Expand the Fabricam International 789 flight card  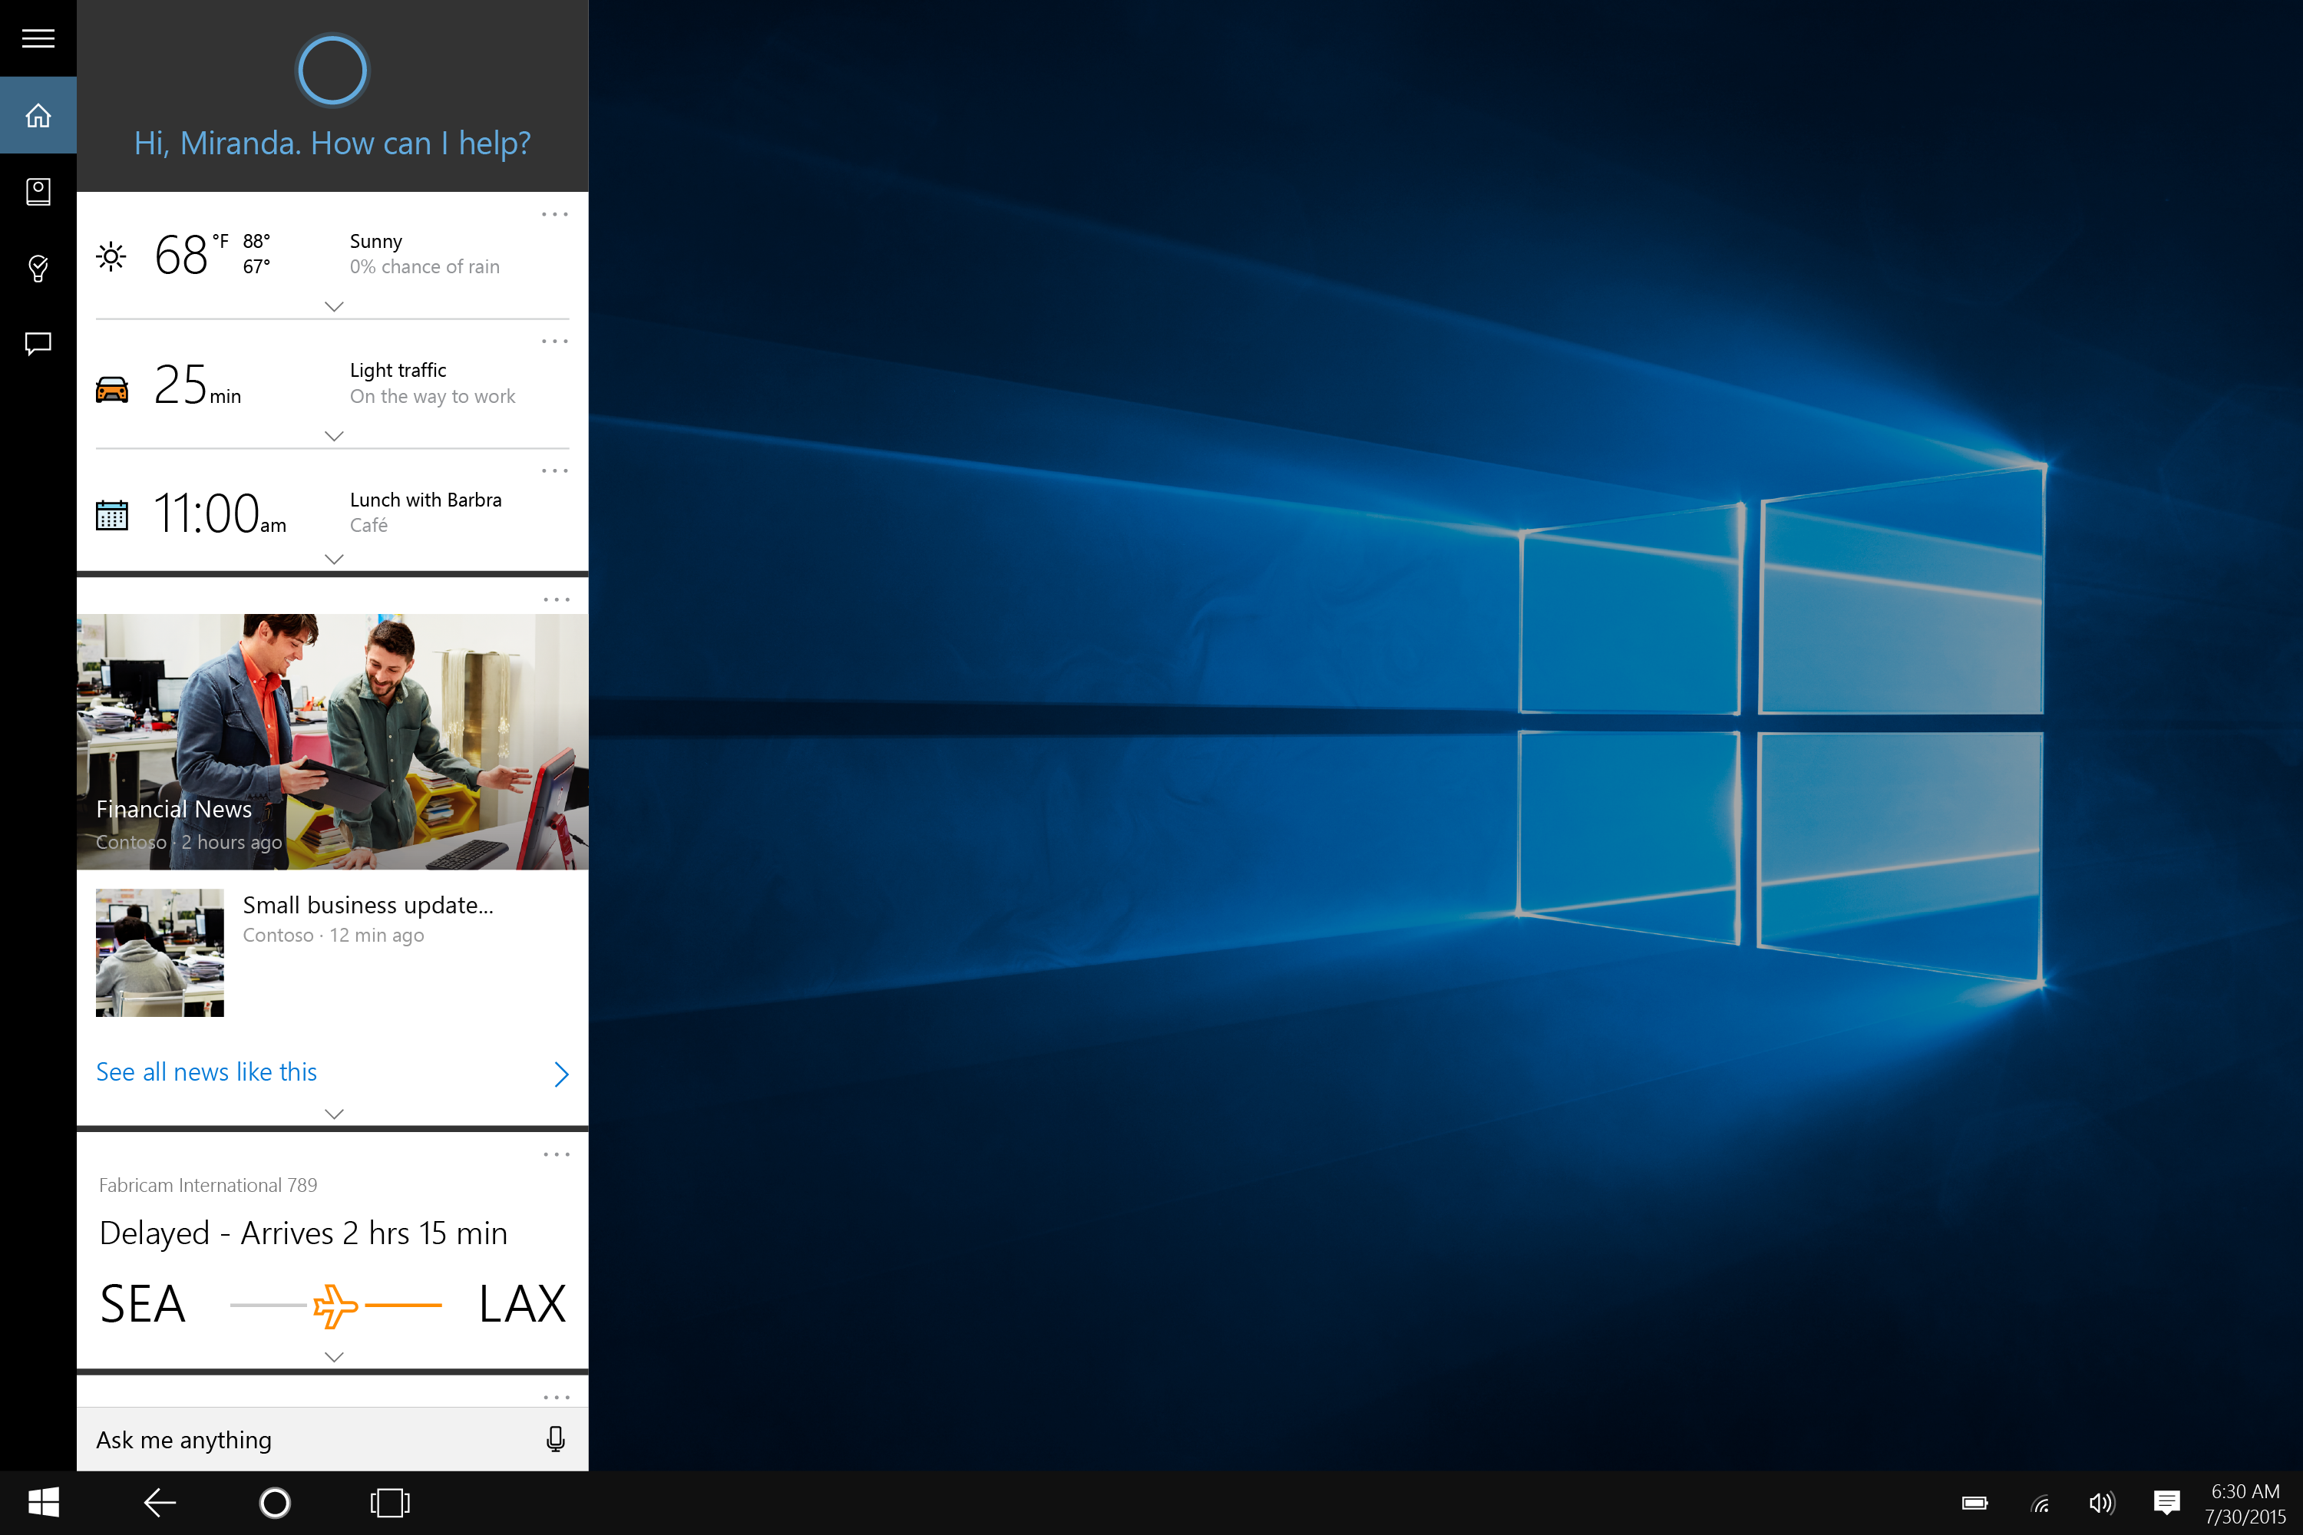point(333,1356)
